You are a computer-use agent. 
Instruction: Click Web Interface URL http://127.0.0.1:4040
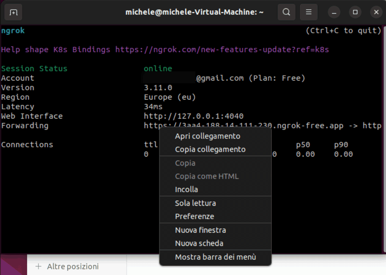194,116
